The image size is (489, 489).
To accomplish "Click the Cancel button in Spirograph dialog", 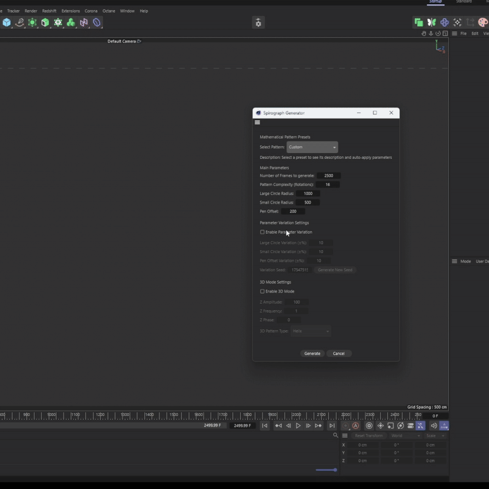I will tap(339, 353).
